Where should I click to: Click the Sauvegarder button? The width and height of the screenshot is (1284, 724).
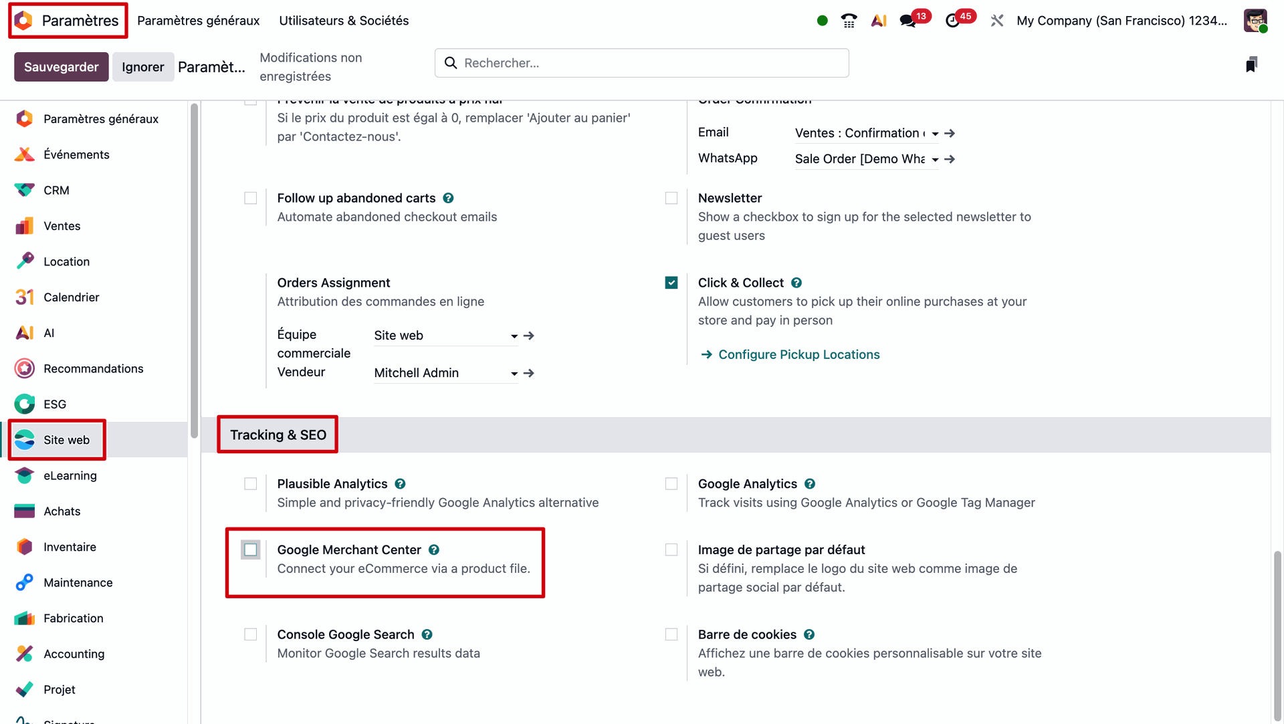point(61,67)
